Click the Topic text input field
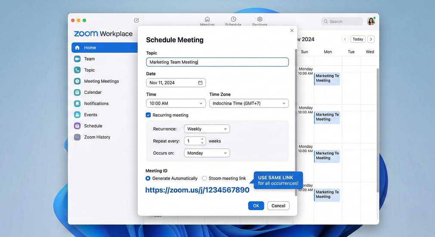435x237 pixels. pyautogui.click(x=217, y=62)
